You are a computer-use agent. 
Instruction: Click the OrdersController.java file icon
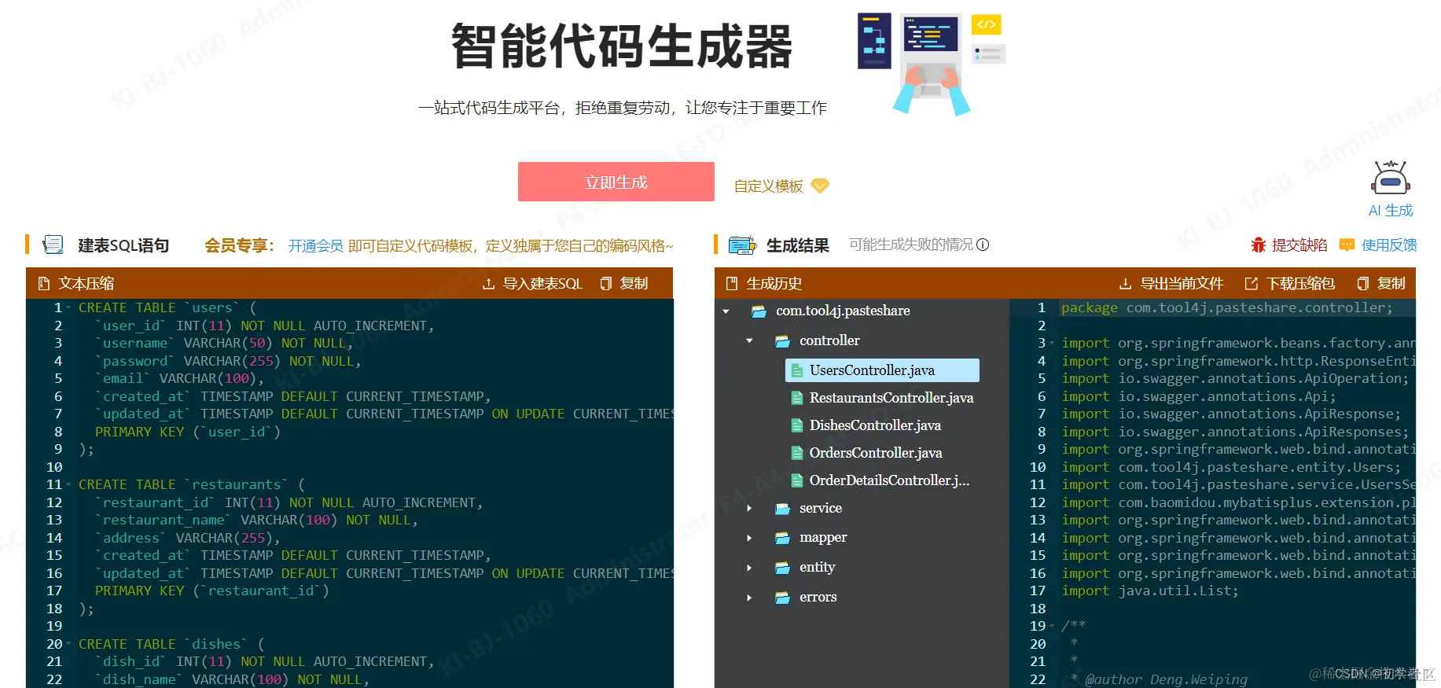pyautogui.click(x=797, y=453)
